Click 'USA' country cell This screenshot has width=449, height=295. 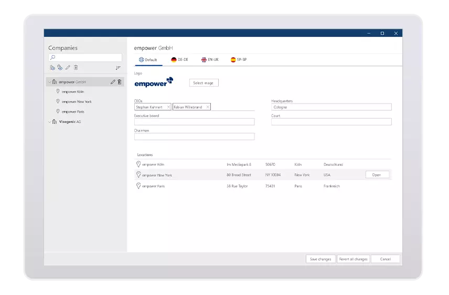click(x=327, y=175)
